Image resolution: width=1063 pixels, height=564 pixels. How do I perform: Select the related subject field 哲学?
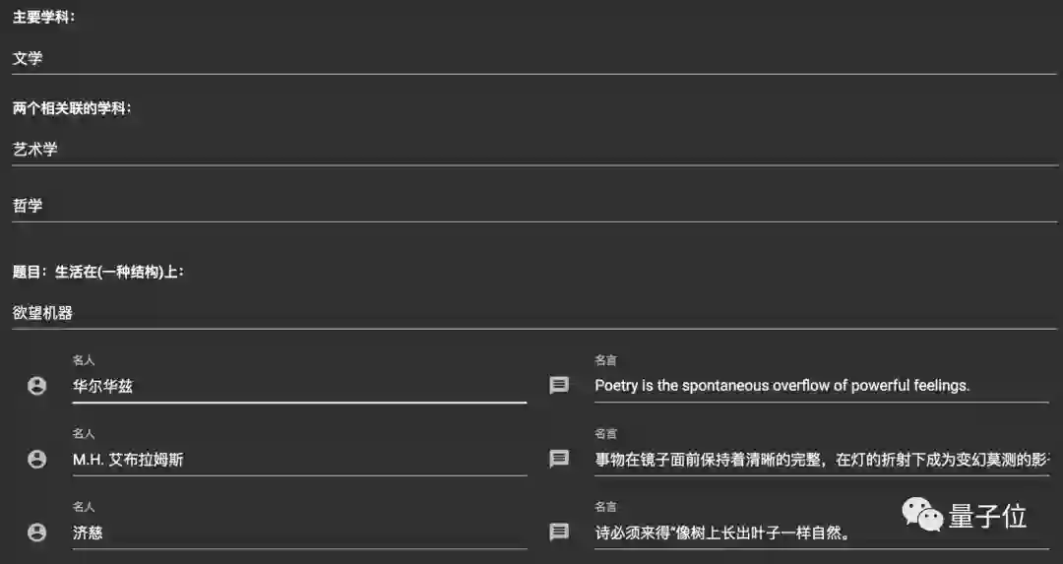point(531,206)
